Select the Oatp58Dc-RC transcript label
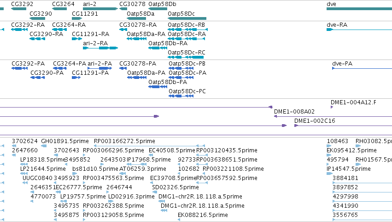 click(x=187, y=53)
